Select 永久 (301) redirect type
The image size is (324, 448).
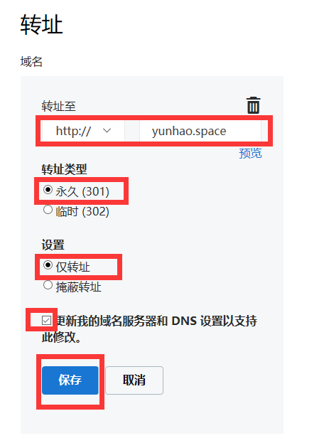pos(48,189)
